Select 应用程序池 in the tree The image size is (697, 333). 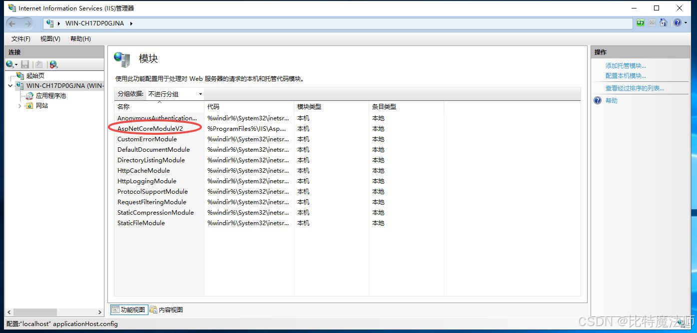click(51, 95)
